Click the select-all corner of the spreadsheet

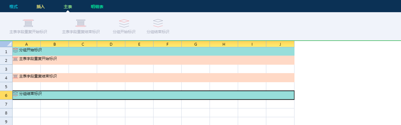coord(6,44)
